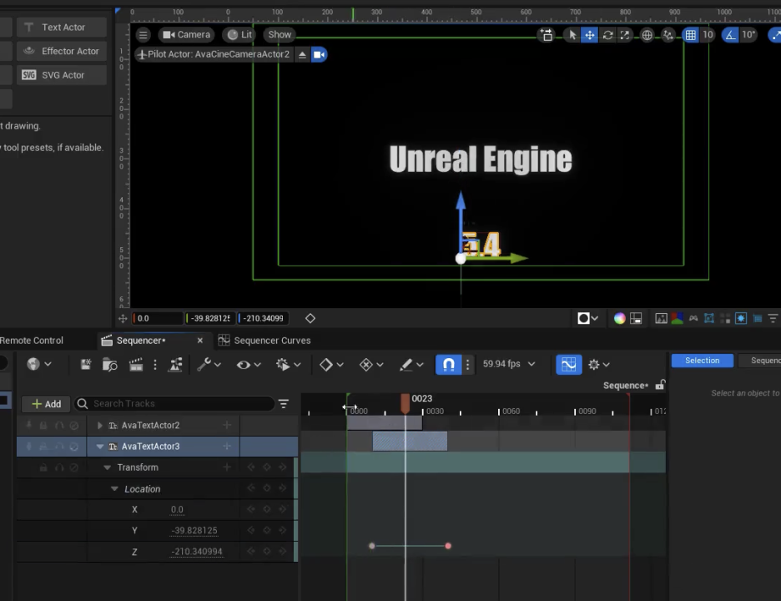Click the select mode arrow tool
The height and width of the screenshot is (601, 781).
[x=572, y=35]
